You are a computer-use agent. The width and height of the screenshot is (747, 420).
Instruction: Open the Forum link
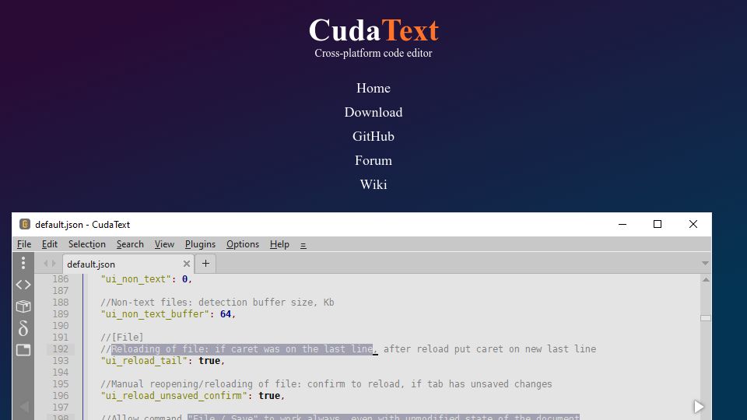[373, 160]
